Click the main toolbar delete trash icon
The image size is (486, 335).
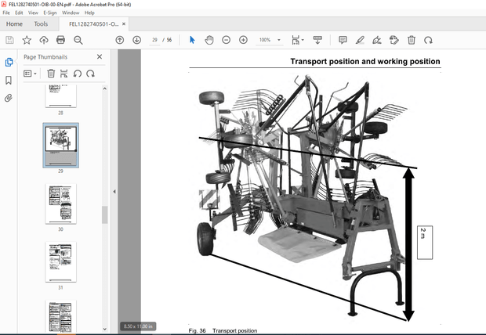tap(412, 40)
